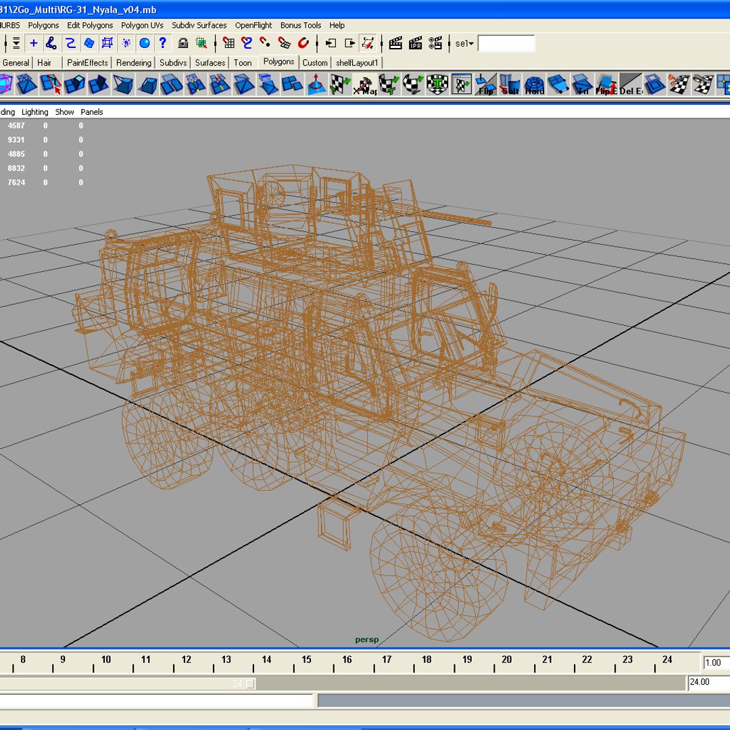Click the padlock lock selection icon
This screenshot has height=730, width=730.
point(183,43)
